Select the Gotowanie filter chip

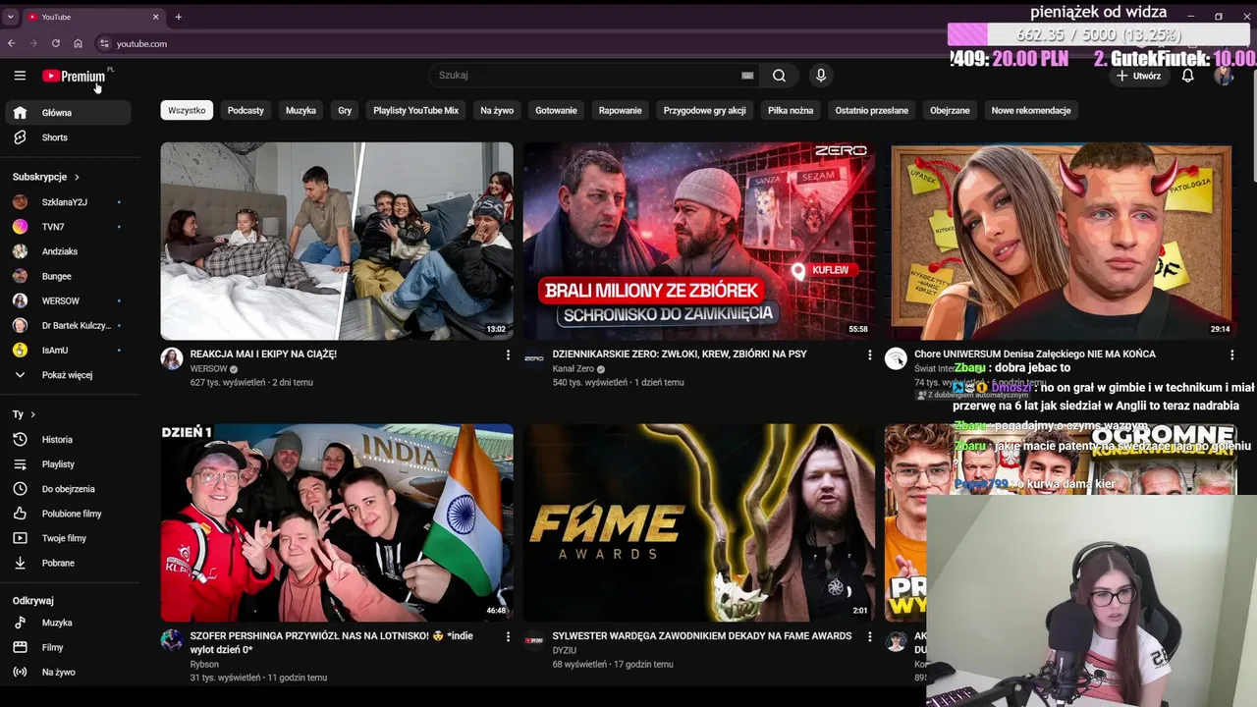click(556, 110)
